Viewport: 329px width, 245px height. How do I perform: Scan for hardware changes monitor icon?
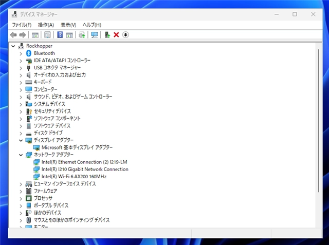(95, 35)
